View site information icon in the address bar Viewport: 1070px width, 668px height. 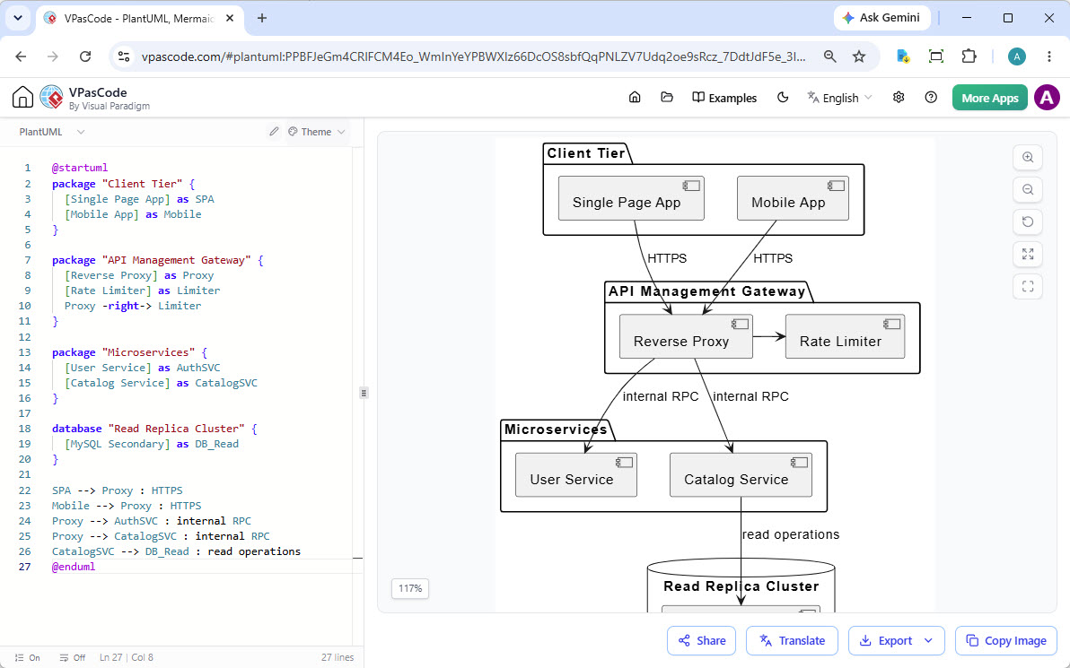(x=124, y=56)
